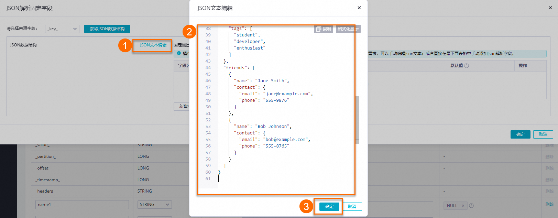Viewport: 558px width, 218px height.
Task: Click the info icon in the hint bar
Action: pos(179,53)
